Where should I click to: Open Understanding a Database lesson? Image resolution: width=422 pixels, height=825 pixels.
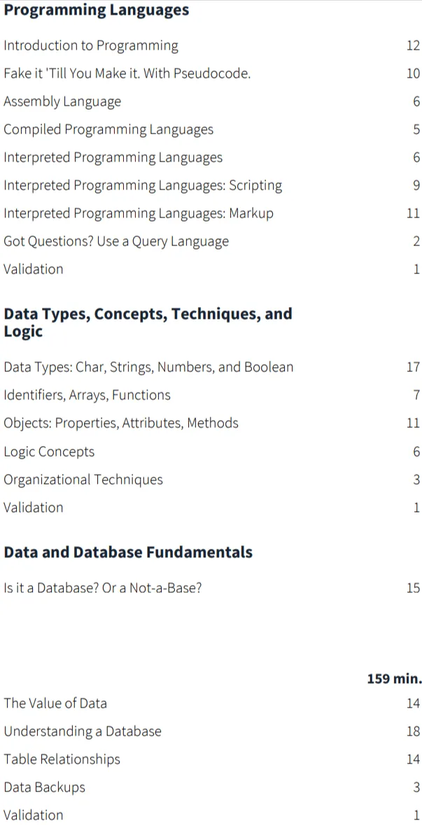pyautogui.click(x=82, y=731)
